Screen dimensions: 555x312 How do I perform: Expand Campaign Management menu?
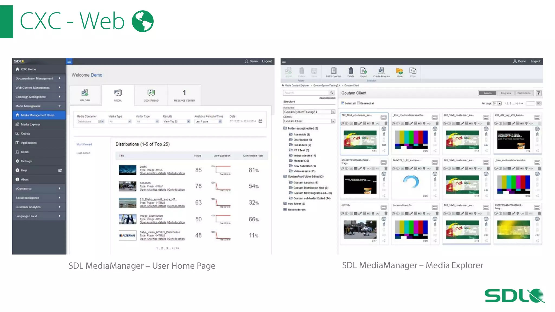click(x=39, y=97)
